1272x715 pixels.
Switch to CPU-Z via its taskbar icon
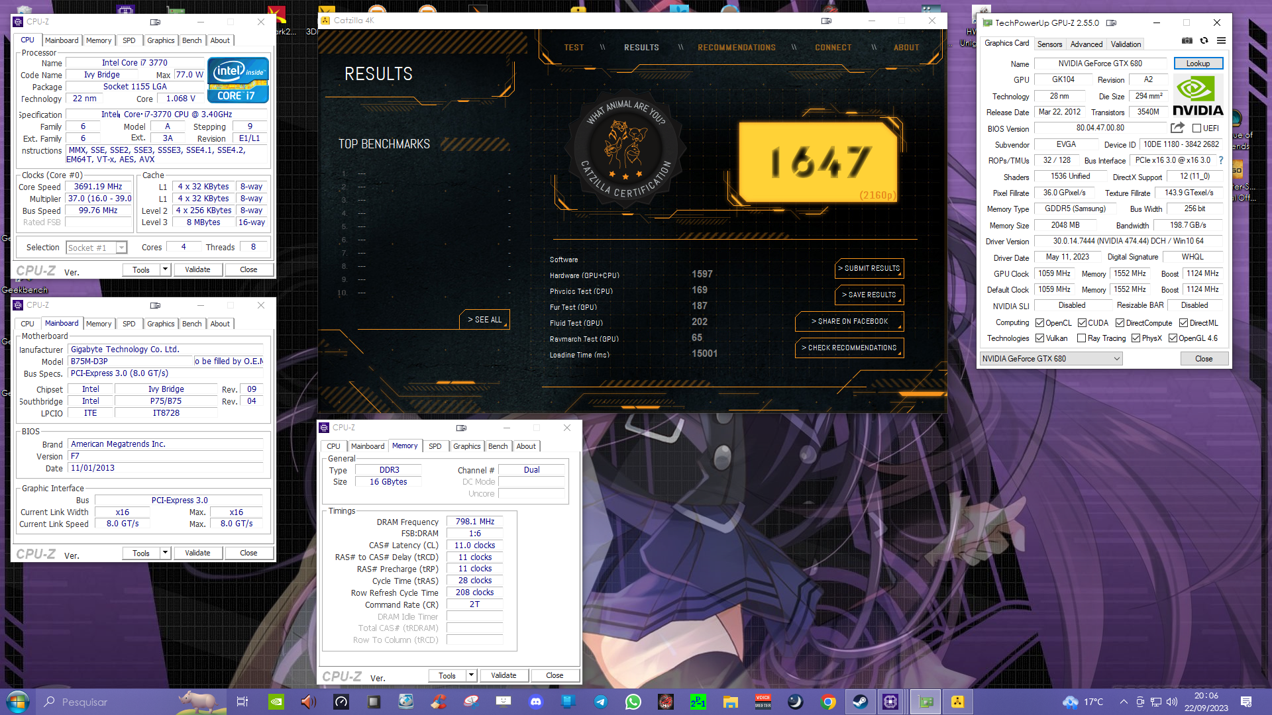click(x=890, y=702)
